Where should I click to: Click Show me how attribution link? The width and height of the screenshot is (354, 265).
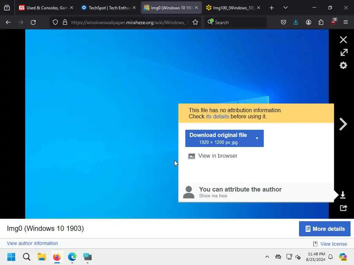coord(213,196)
